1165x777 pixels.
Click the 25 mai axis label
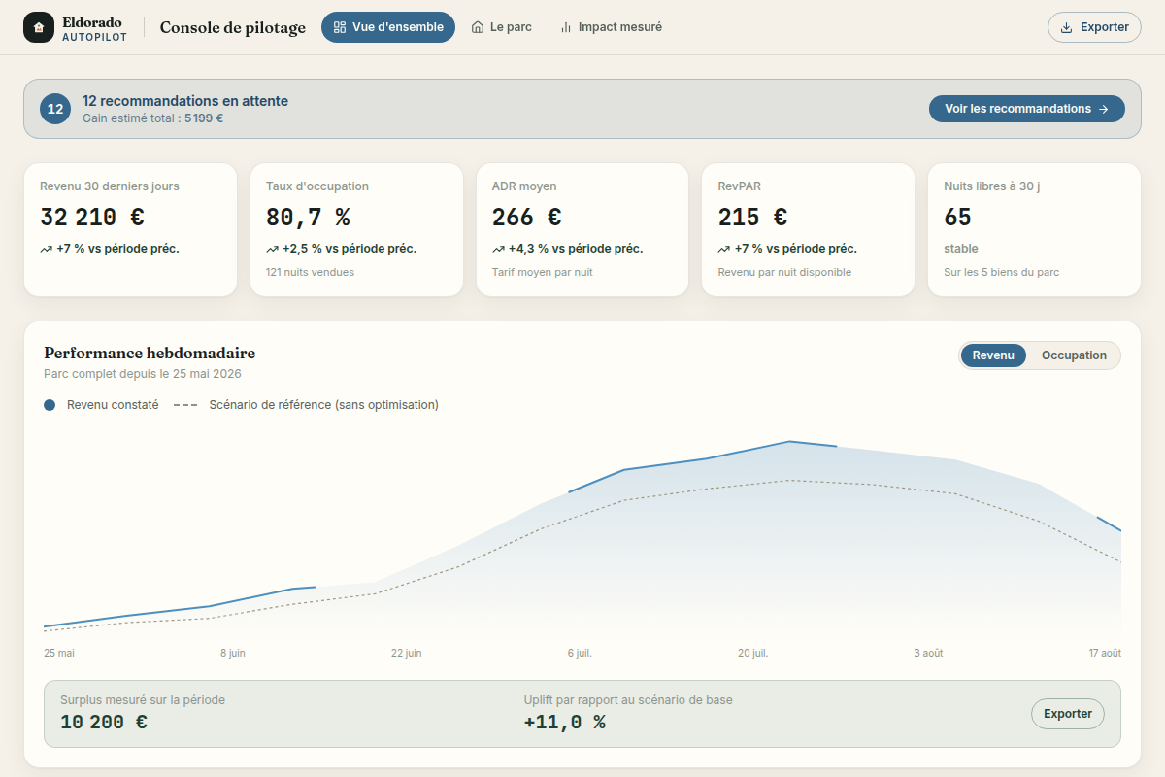(59, 654)
